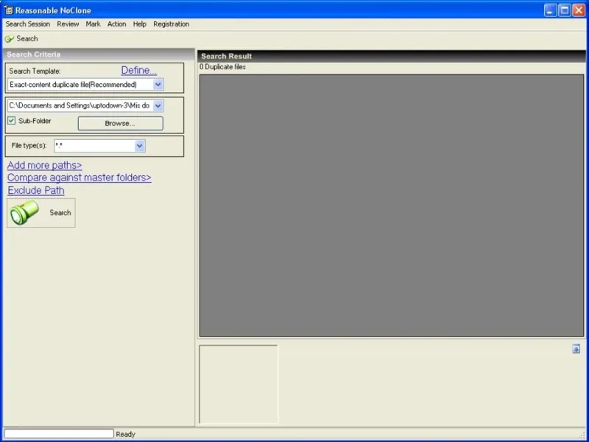Open the Review menu
This screenshot has height=442, width=589.
[x=68, y=24]
